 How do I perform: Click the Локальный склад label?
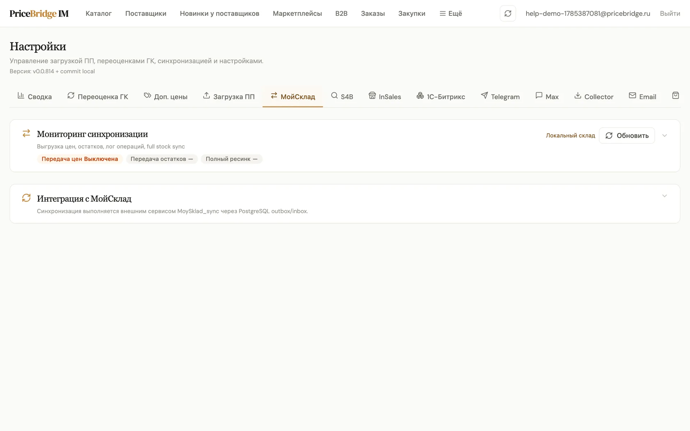point(570,135)
